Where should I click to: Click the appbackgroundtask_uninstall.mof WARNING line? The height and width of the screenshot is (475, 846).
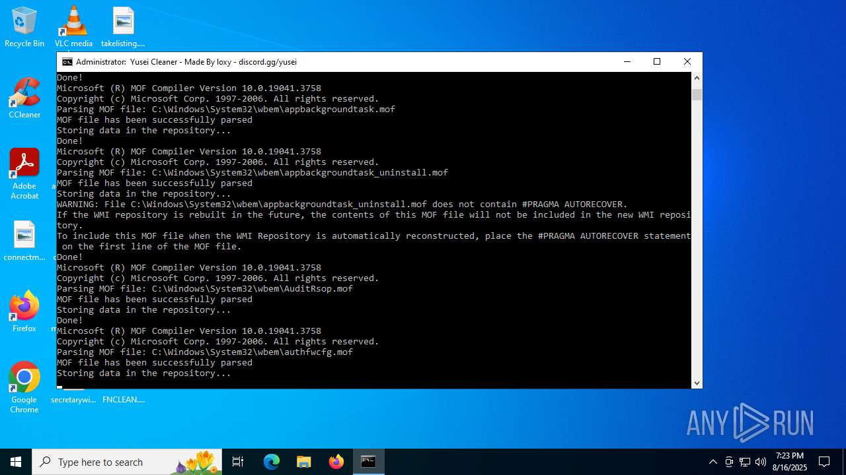(342, 205)
